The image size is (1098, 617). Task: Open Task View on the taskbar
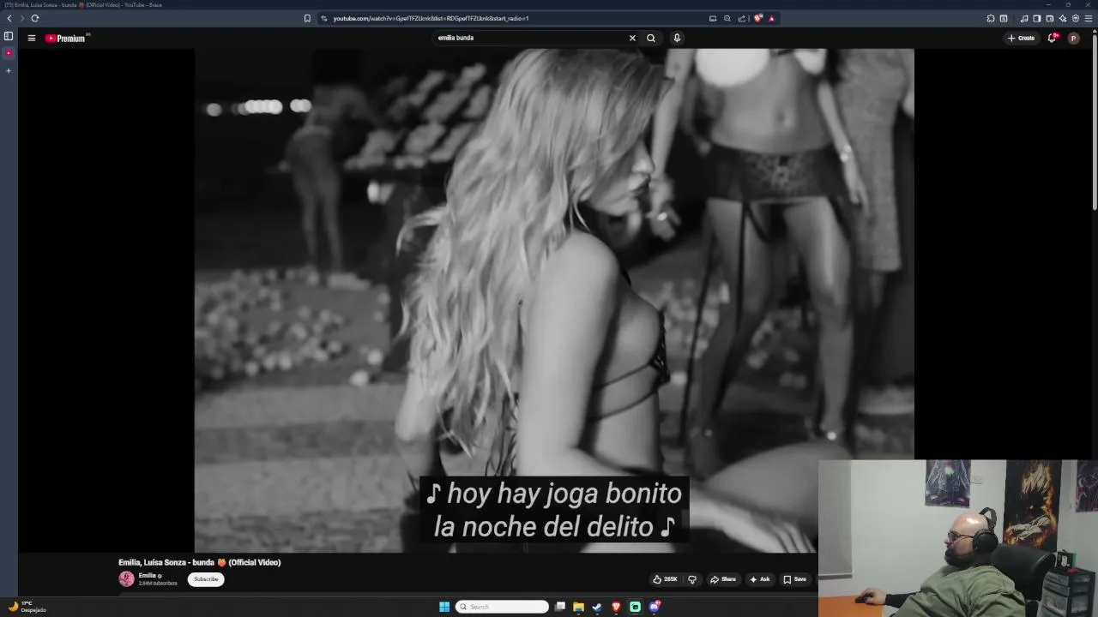(560, 607)
